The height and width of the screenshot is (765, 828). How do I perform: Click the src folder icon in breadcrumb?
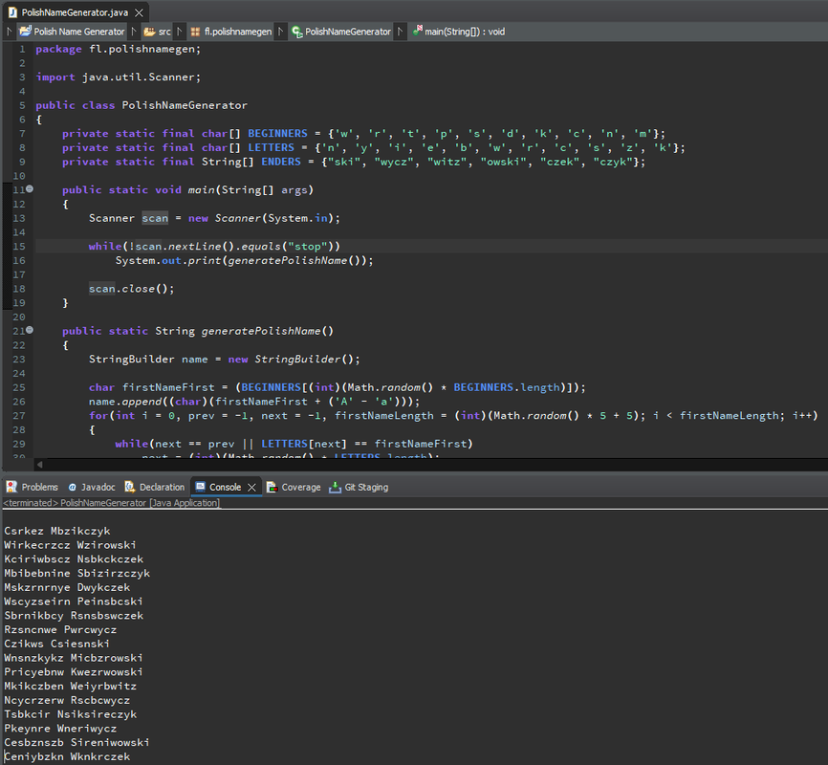click(149, 32)
